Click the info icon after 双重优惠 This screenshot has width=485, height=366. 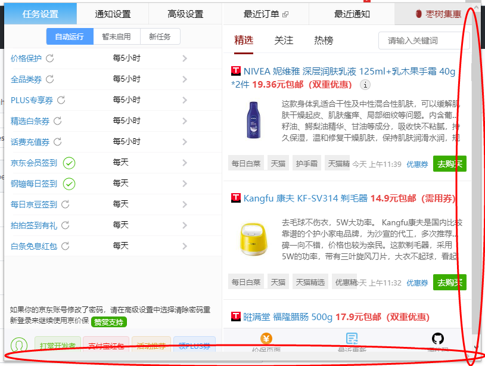365,85
